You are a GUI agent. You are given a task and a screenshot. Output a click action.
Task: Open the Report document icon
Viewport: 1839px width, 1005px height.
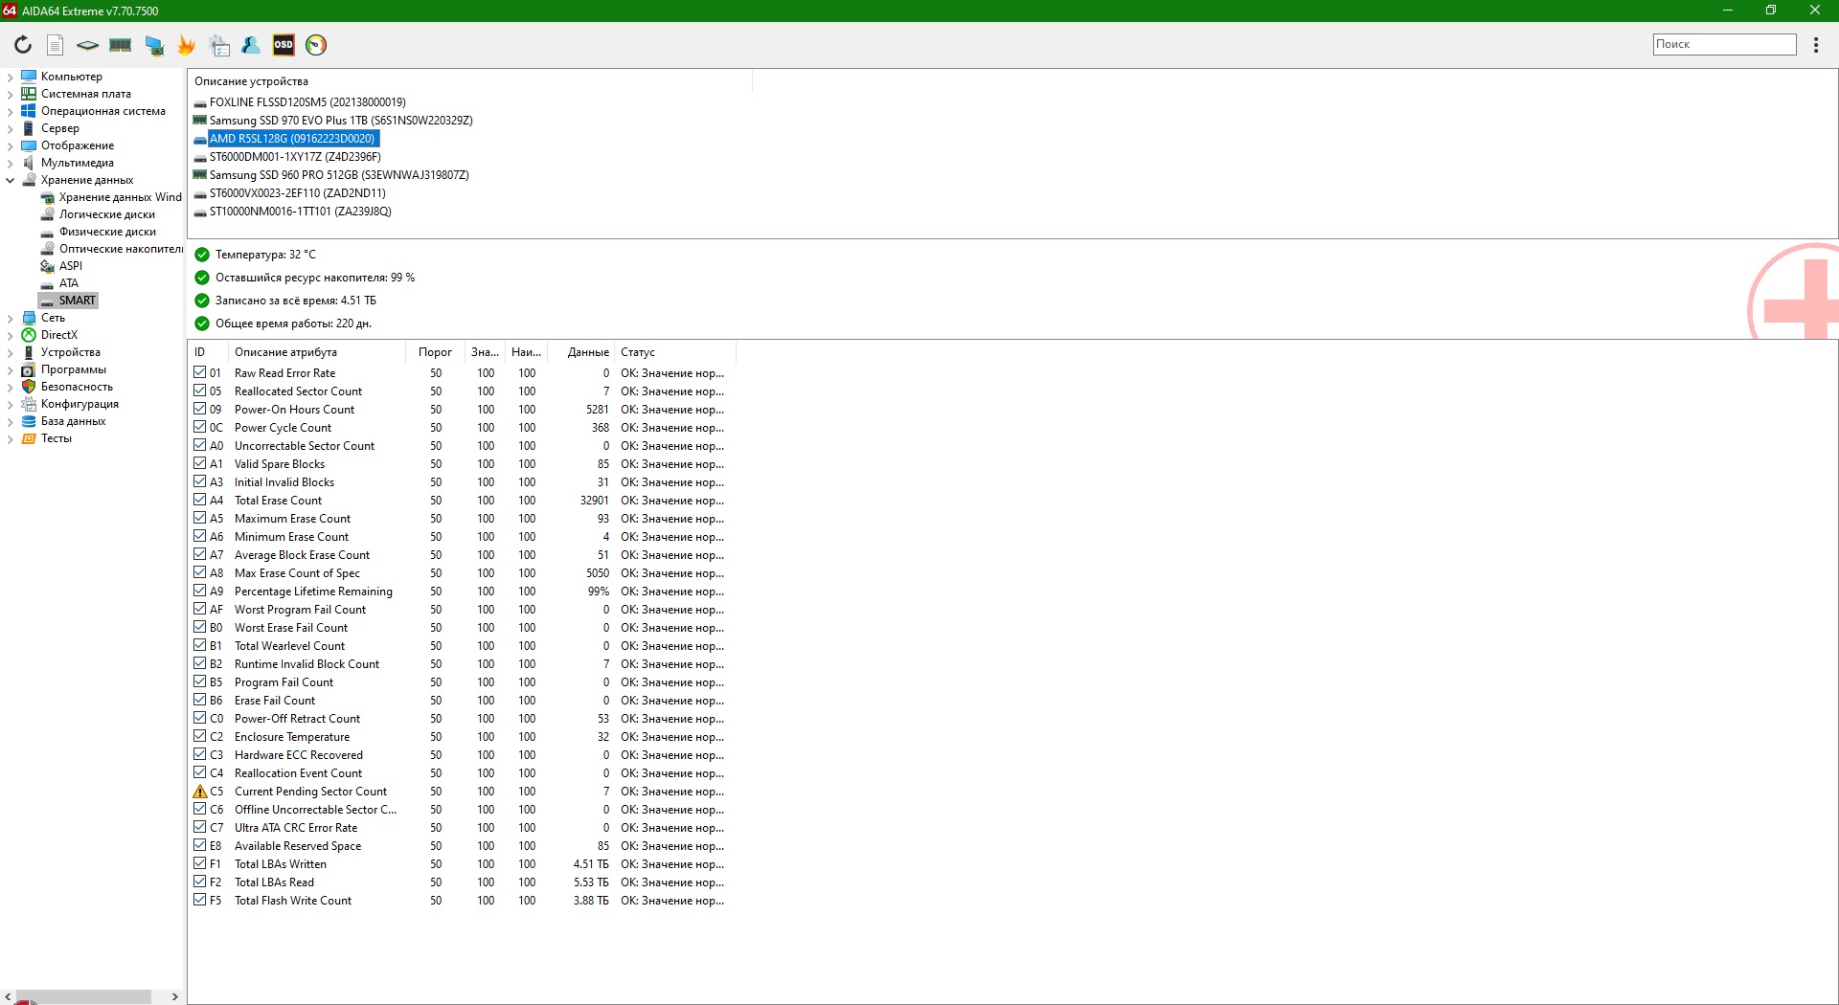click(56, 45)
